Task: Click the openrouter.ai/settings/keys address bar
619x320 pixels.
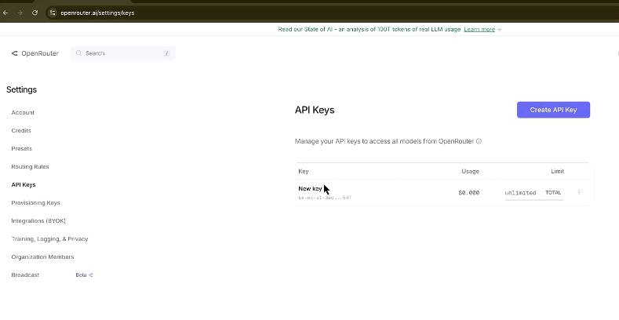Action: point(97,13)
